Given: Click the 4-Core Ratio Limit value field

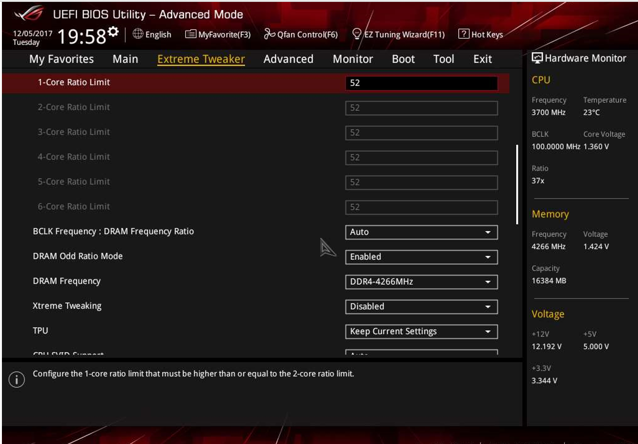Looking at the screenshot, I should pyautogui.click(x=421, y=157).
